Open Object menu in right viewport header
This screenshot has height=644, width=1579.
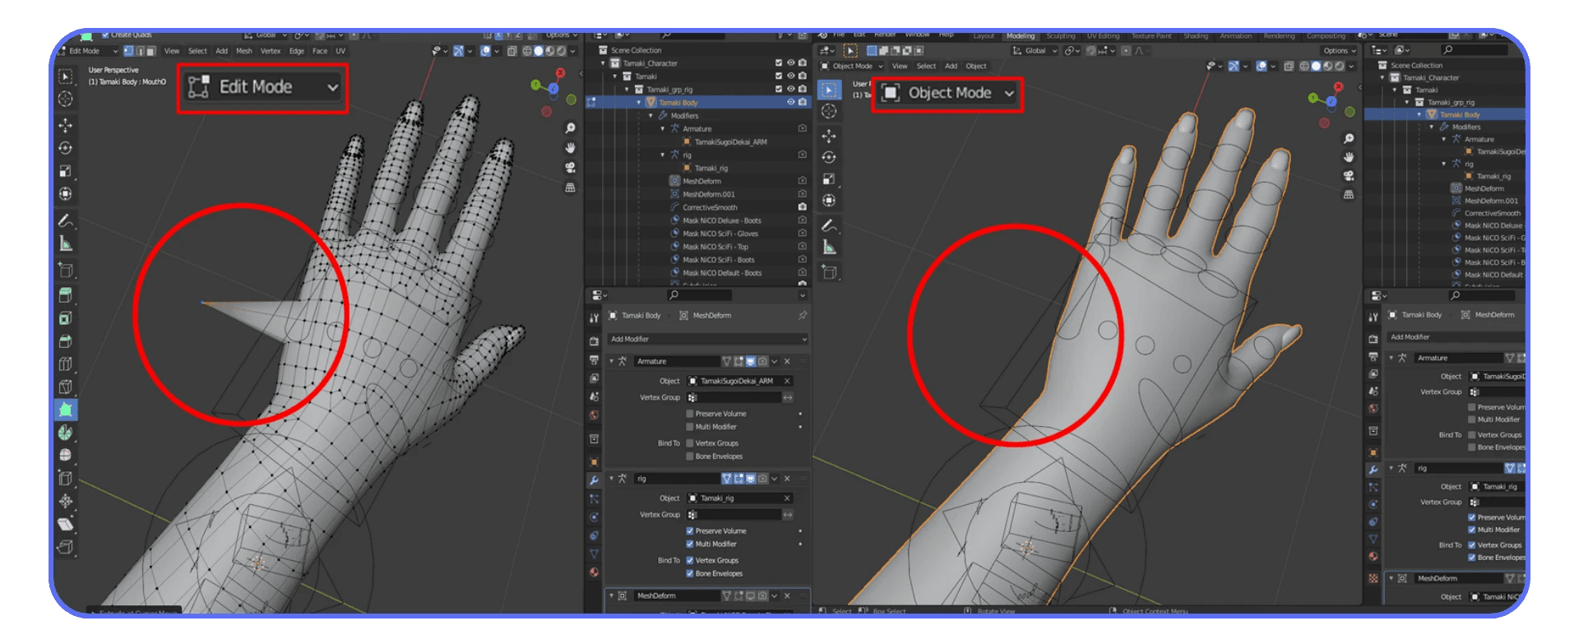[x=976, y=67]
